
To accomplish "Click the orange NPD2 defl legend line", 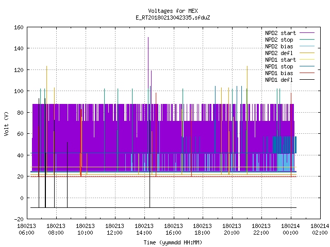I will point(307,52).
